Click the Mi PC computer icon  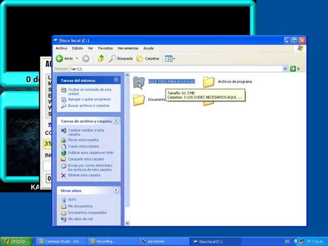[64, 200]
